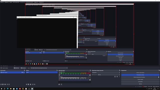
Task: Adjust the microphone volume slider
Action: [75, 80]
